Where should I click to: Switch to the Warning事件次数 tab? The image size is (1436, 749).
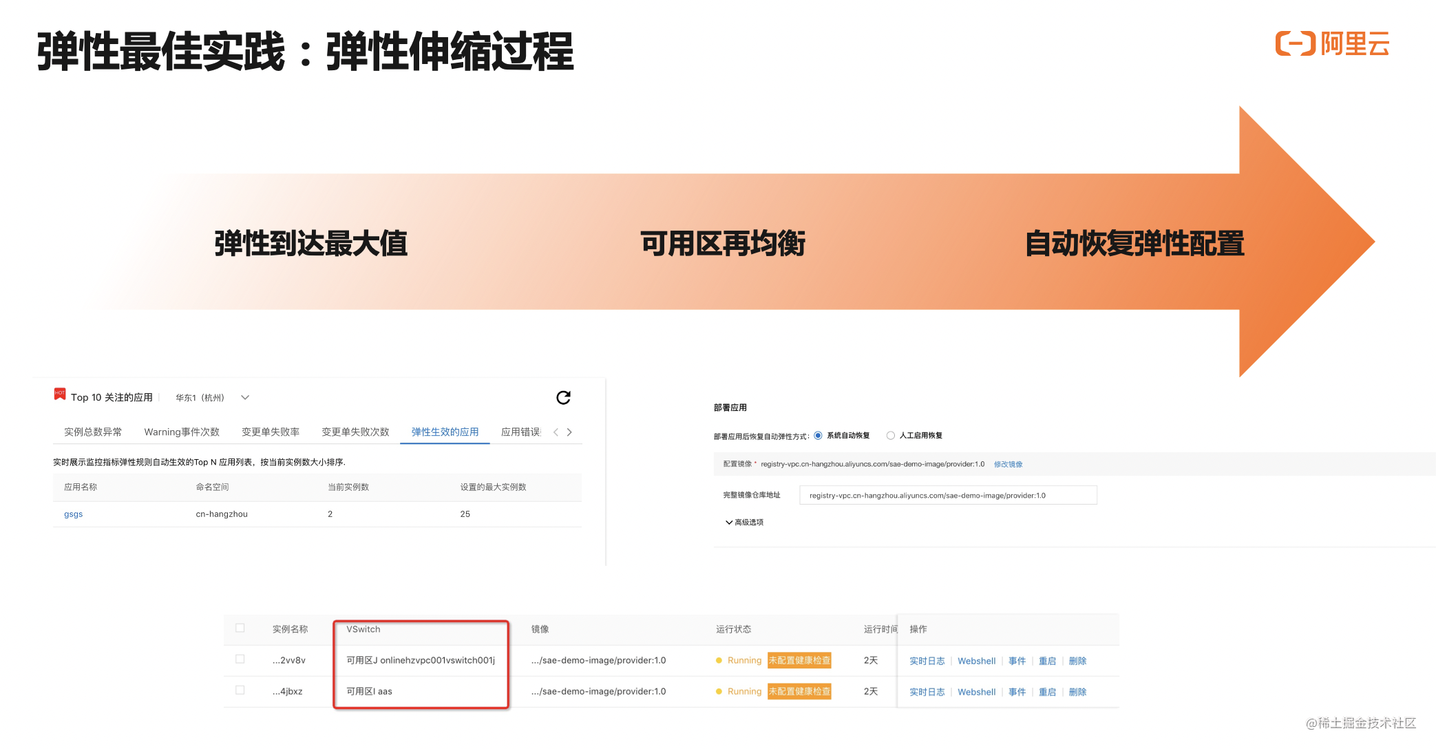(x=182, y=432)
